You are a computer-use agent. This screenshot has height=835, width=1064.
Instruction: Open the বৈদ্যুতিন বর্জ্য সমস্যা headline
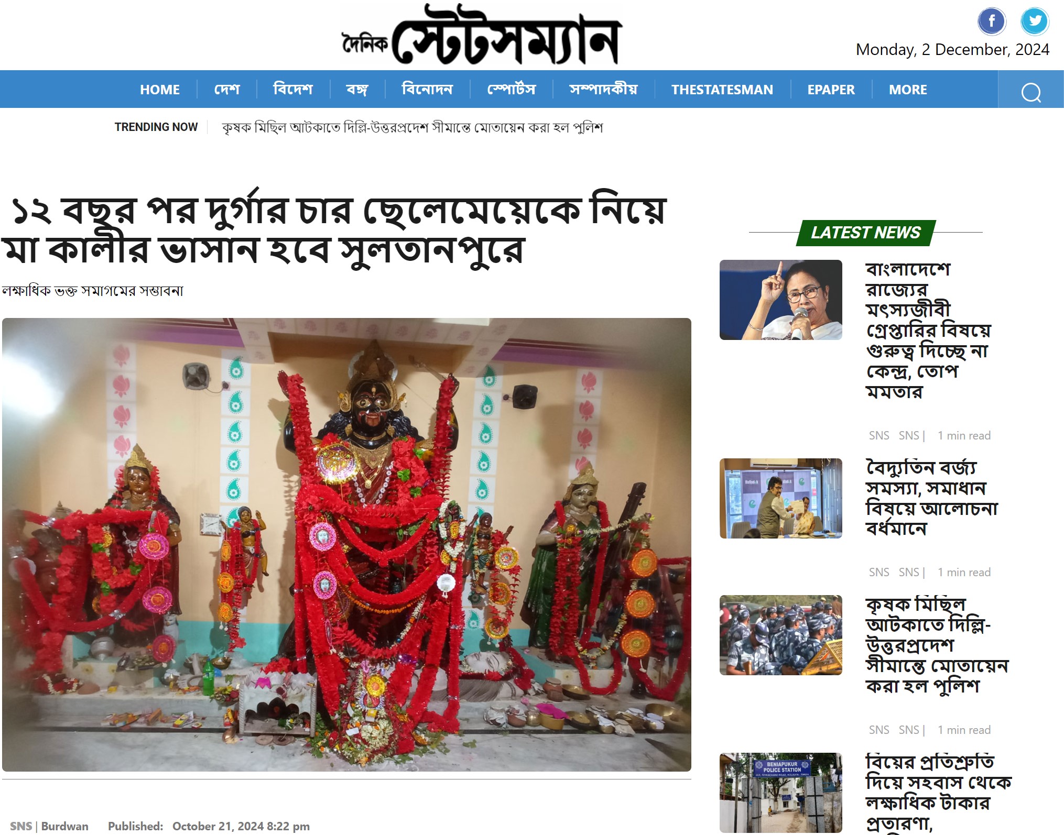point(931,498)
